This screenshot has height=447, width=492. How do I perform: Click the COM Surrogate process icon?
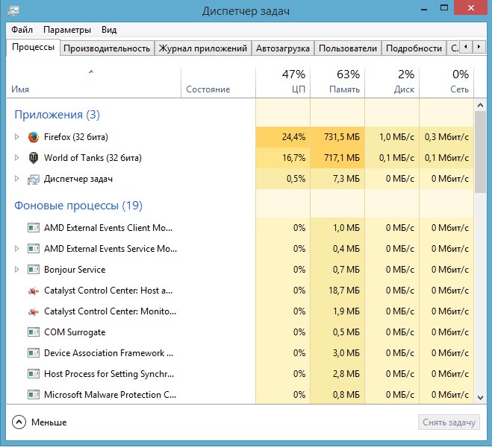click(33, 332)
